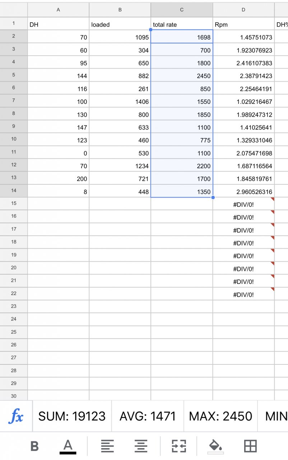288x460 pixels.
Task: Select the loaded header cell
Action: 120,24
